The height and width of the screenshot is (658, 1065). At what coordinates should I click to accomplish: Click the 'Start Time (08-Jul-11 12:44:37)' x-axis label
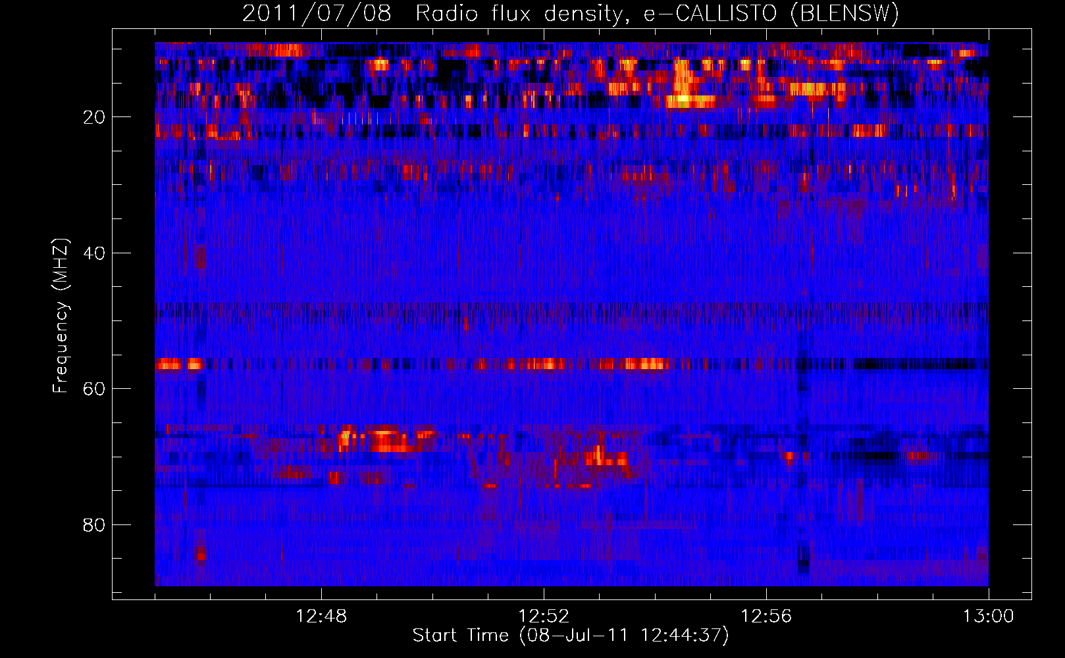[x=571, y=636]
